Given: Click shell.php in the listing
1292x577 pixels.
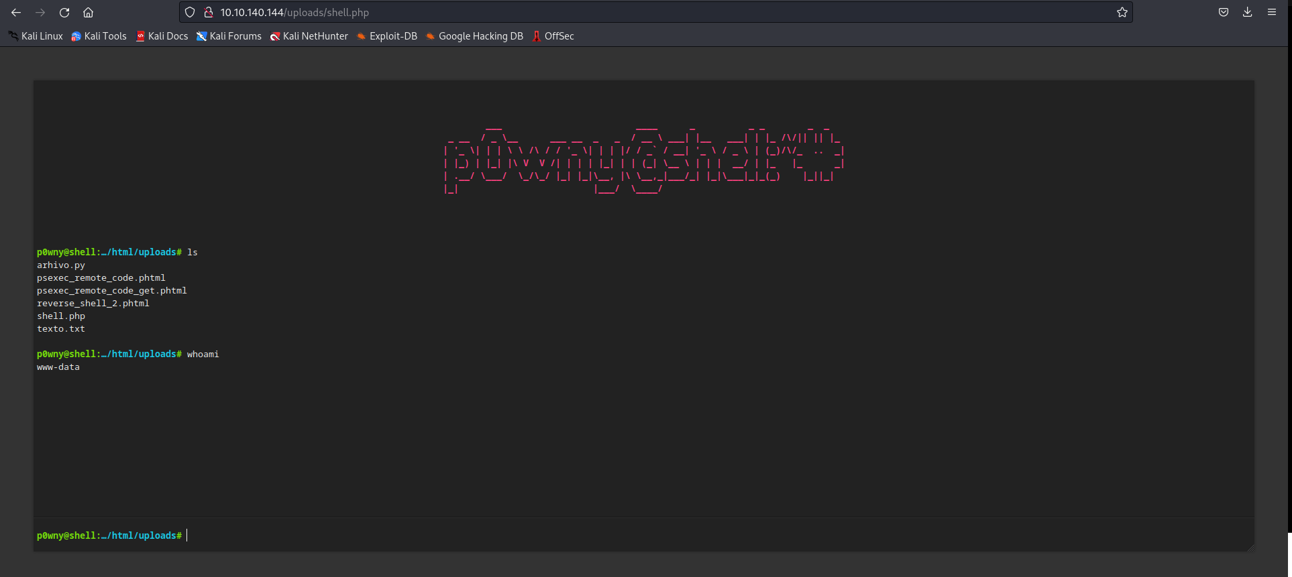Looking at the screenshot, I should (x=61, y=316).
